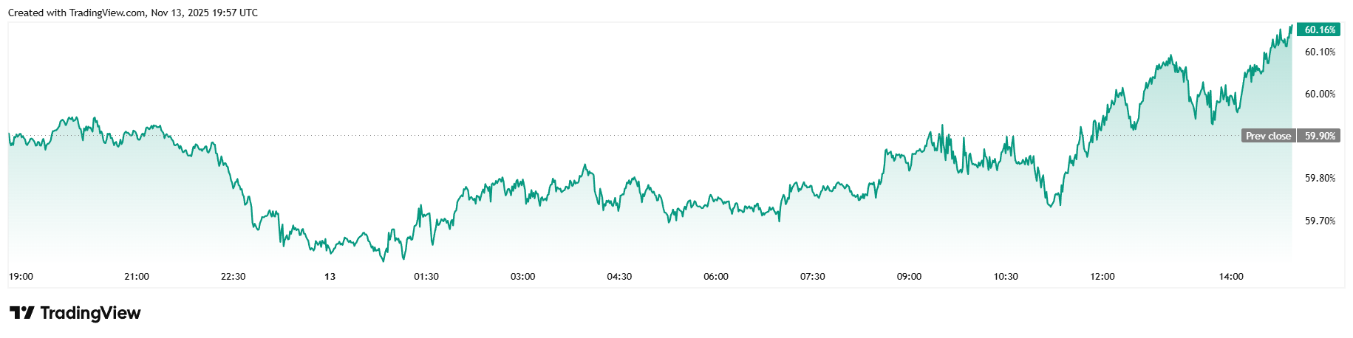Select the 09:00 time axis label
The image size is (1353, 338).
pyautogui.click(x=909, y=277)
